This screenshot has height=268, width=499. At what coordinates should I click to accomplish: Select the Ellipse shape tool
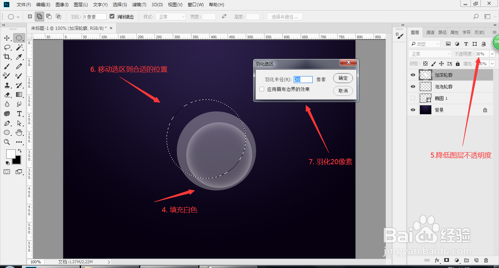pyautogui.click(x=7, y=133)
